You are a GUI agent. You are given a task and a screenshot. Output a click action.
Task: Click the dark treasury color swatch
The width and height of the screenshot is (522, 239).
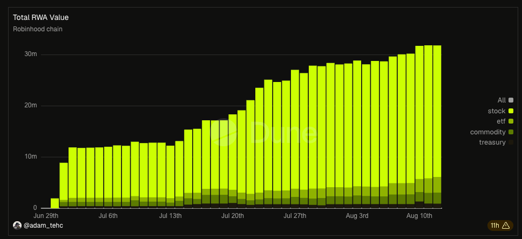pos(511,142)
